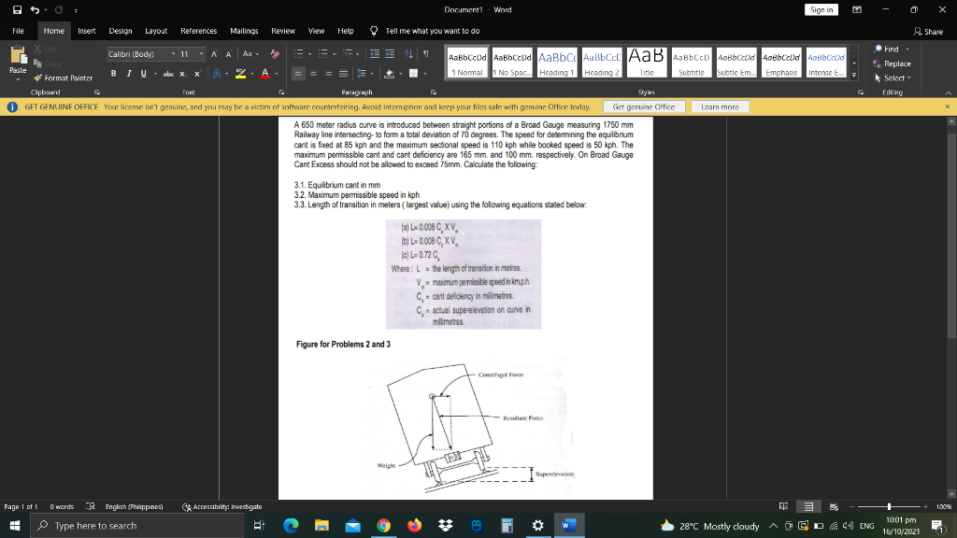This screenshot has width=957, height=538.
Task: Apply subscript formatting
Action: [182, 74]
